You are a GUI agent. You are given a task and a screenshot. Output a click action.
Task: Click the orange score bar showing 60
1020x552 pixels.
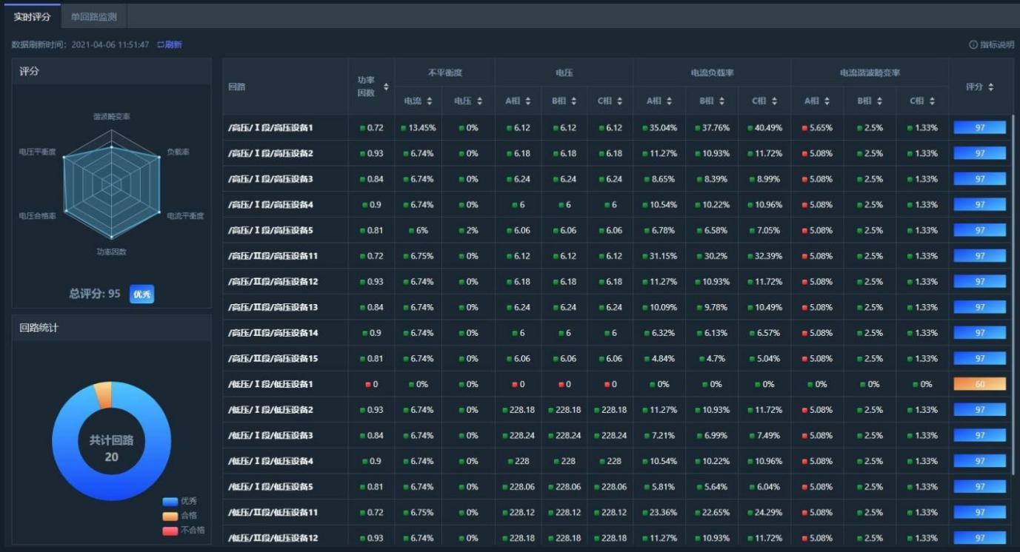click(x=979, y=385)
